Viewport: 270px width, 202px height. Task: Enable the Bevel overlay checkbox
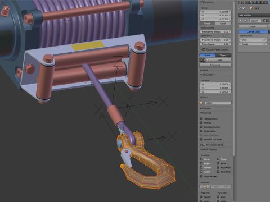click(218, 163)
